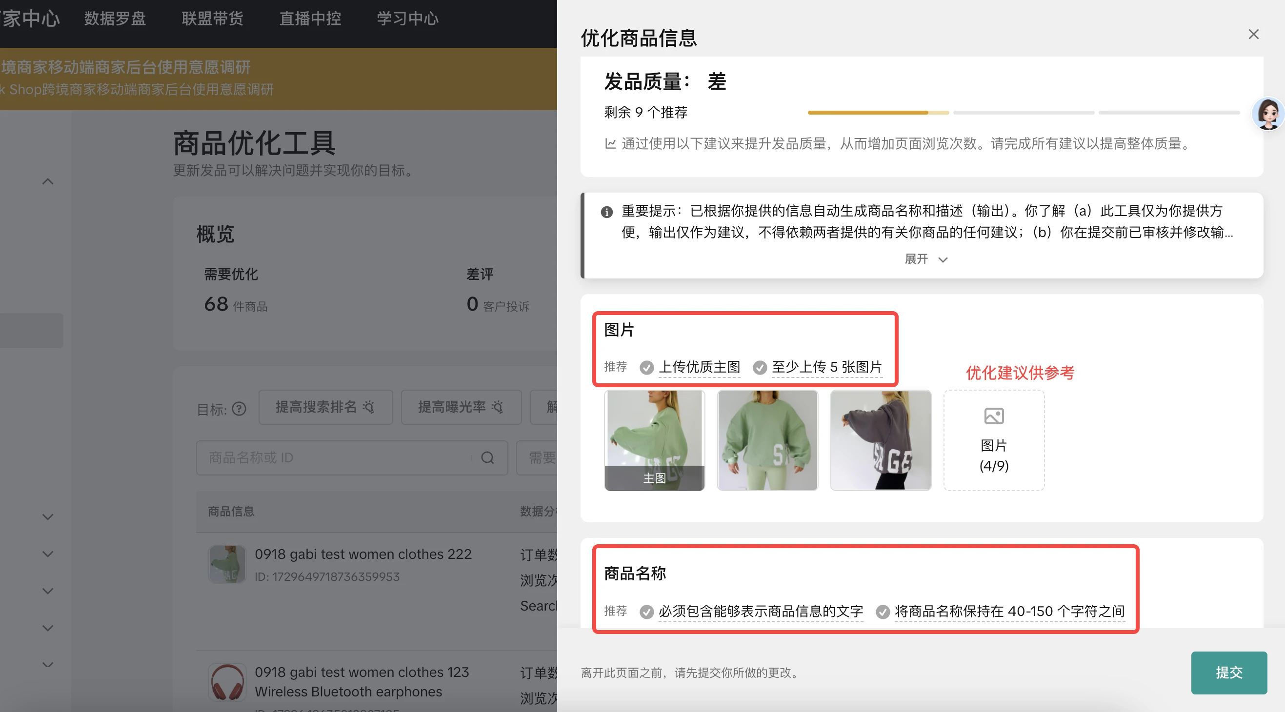Expand the first sidebar chevron on the left
The height and width of the screenshot is (712, 1285).
(x=47, y=516)
